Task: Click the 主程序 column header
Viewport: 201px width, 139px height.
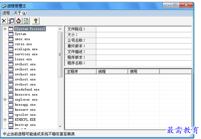Action: click(81, 72)
